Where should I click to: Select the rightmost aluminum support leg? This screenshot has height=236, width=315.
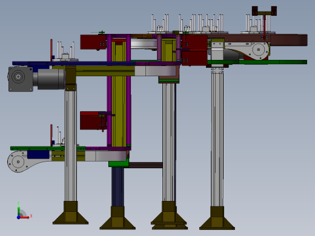[x=217, y=139]
